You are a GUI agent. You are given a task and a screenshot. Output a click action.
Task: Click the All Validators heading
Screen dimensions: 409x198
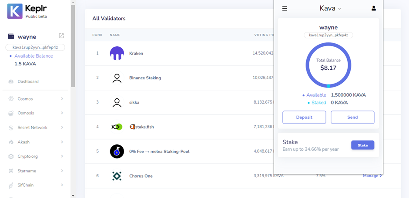coord(109,19)
